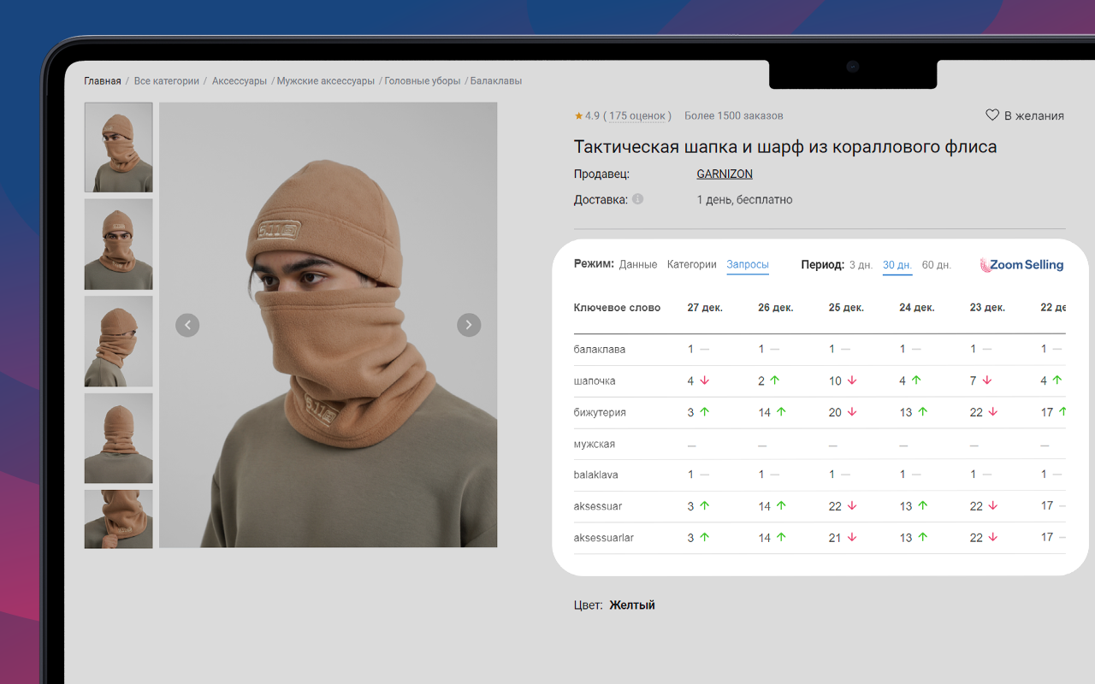
Task: Click the 25 дек. column header
Action: tap(847, 308)
